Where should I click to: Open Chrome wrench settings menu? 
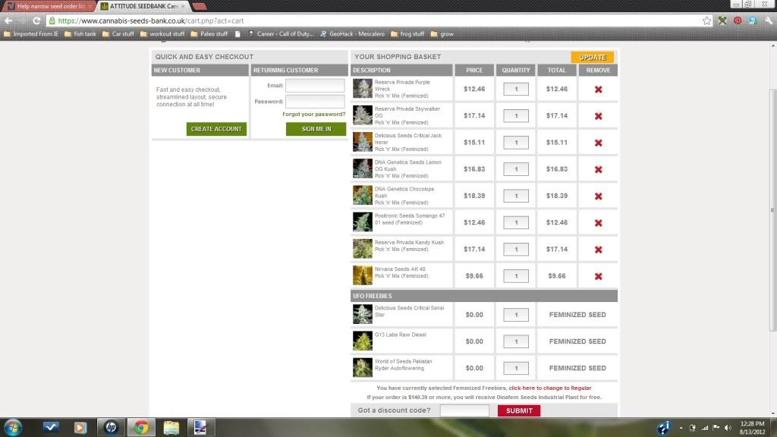point(769,20)
